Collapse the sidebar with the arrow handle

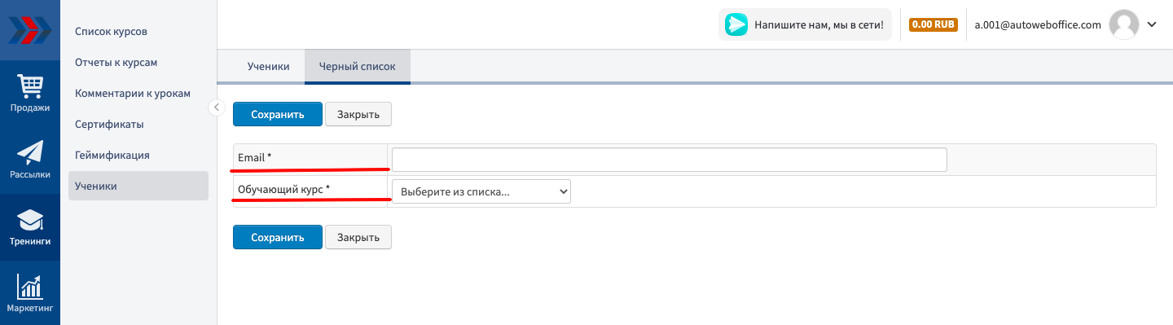tap(217, 107)
